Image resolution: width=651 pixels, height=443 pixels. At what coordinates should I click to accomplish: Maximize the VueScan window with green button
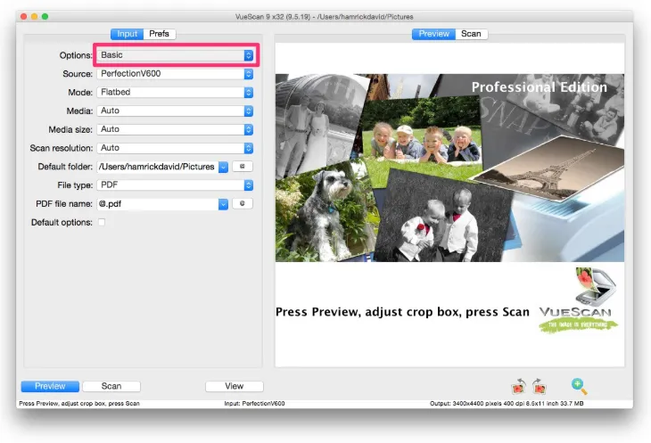click(45, 17)
